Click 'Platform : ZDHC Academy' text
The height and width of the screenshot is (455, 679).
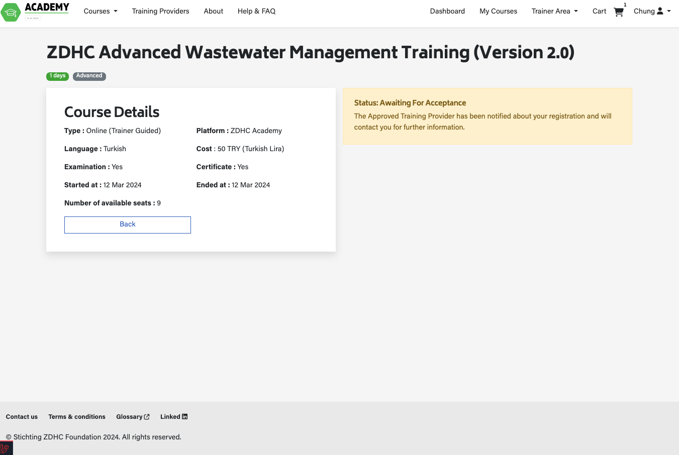[239, 131]
